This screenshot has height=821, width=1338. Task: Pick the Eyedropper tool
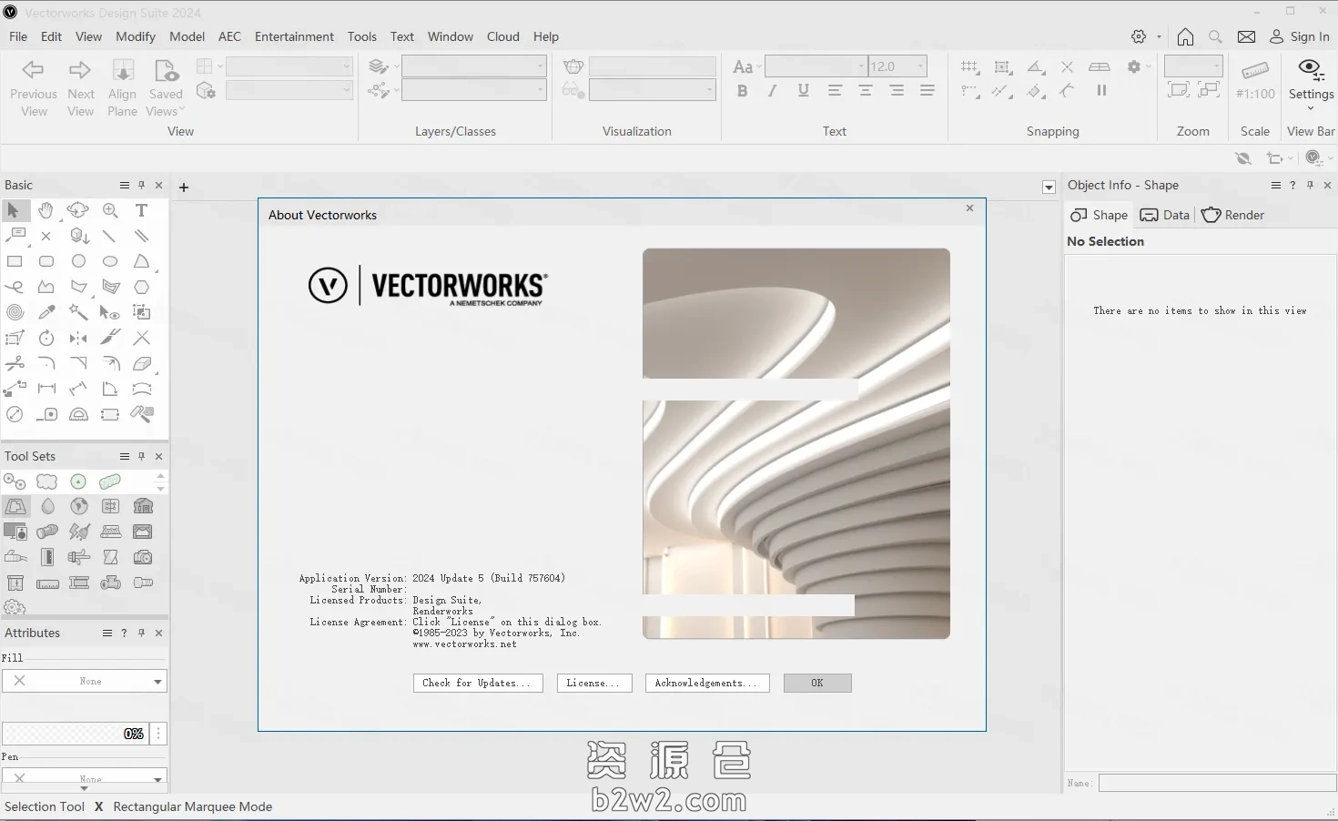tap(46, 312)
